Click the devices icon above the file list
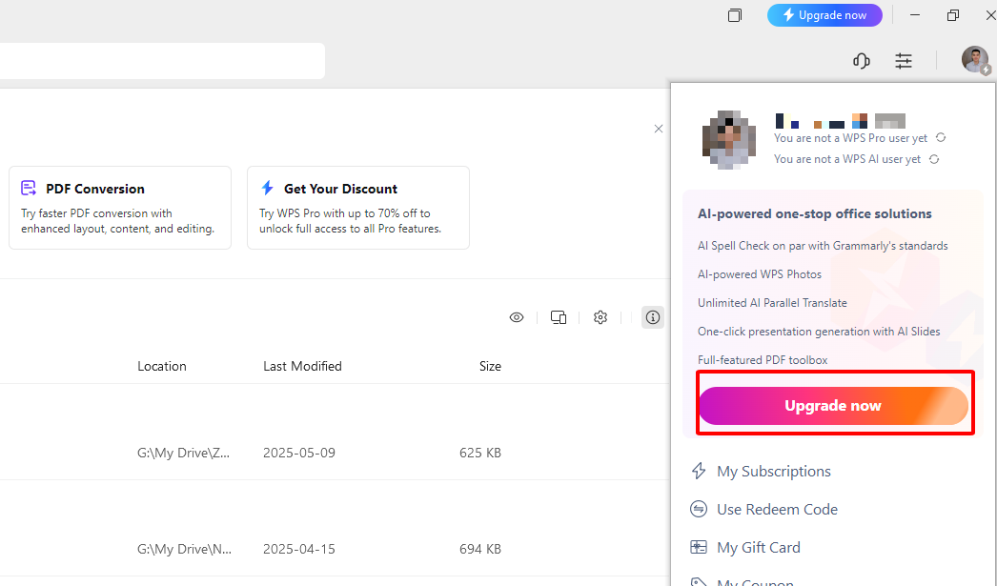The image size is (997, 586). (x=559, y=317)
